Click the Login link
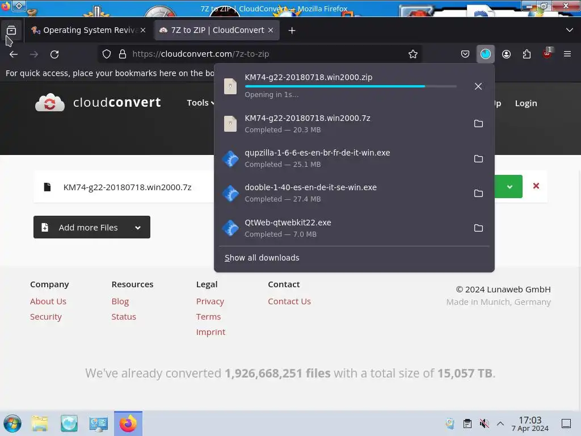581x436 pixels. tap(526, 103)
